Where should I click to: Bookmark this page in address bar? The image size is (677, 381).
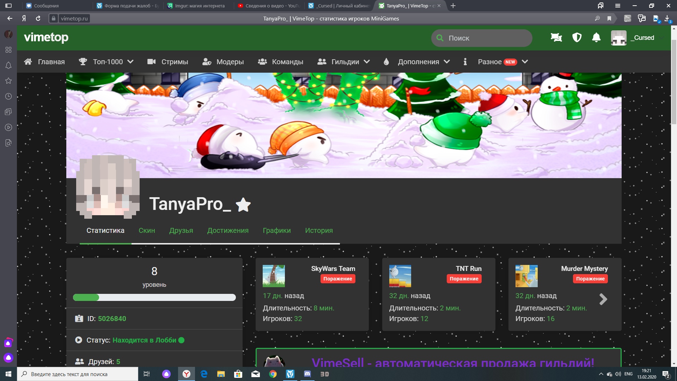point(609,18)
